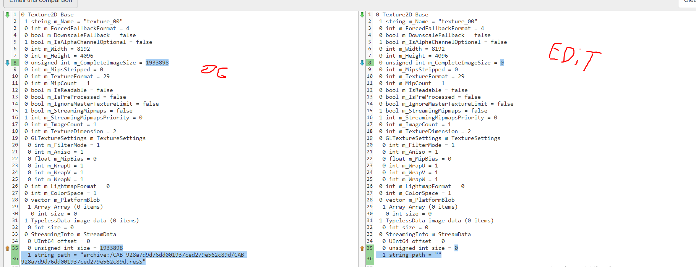Click m_WrapV = 1 in left pane

click(x=55, y=172)
